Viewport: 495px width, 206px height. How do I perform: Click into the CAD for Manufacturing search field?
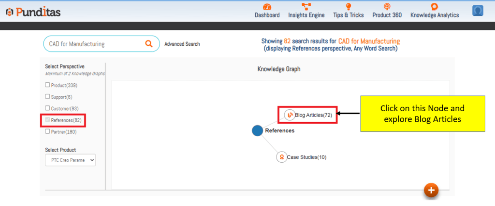pos(94,44)
